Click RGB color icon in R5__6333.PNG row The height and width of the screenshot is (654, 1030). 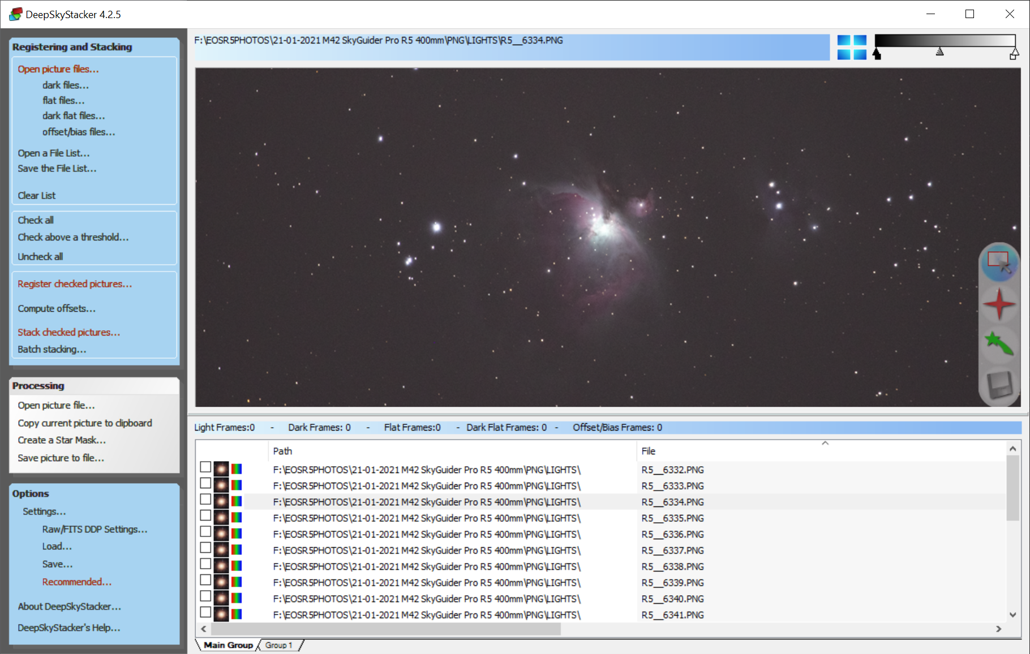tap(237, 485)
